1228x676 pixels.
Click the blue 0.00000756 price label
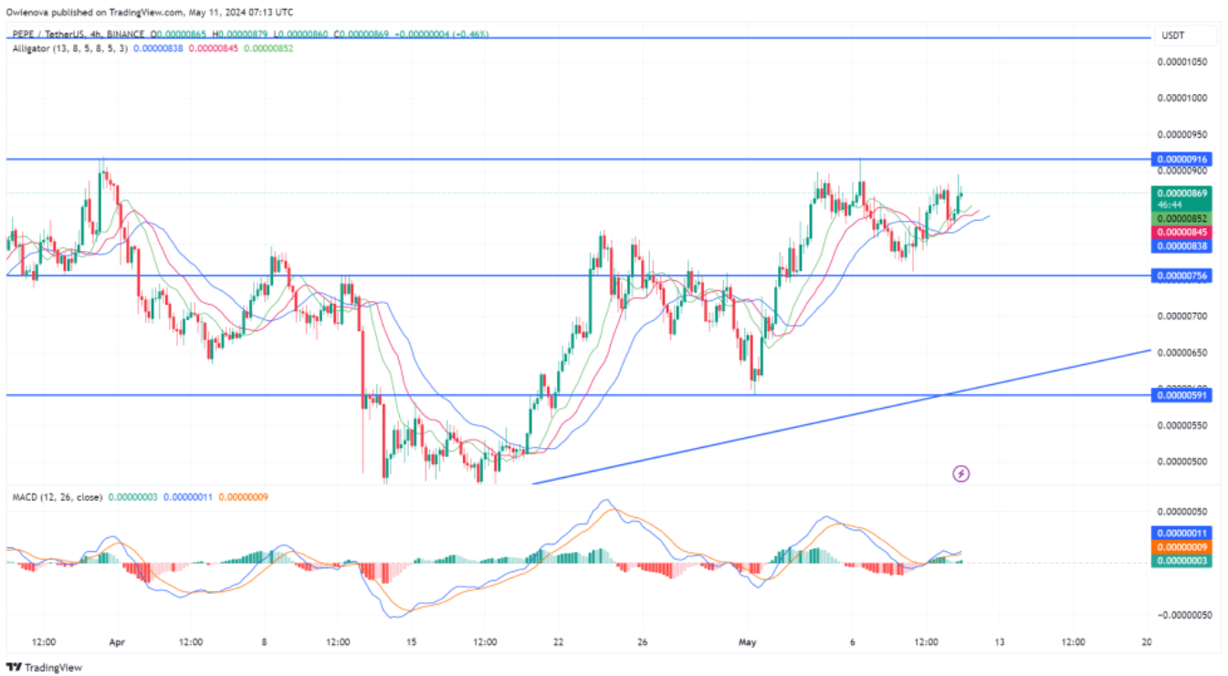point(1182,276)
